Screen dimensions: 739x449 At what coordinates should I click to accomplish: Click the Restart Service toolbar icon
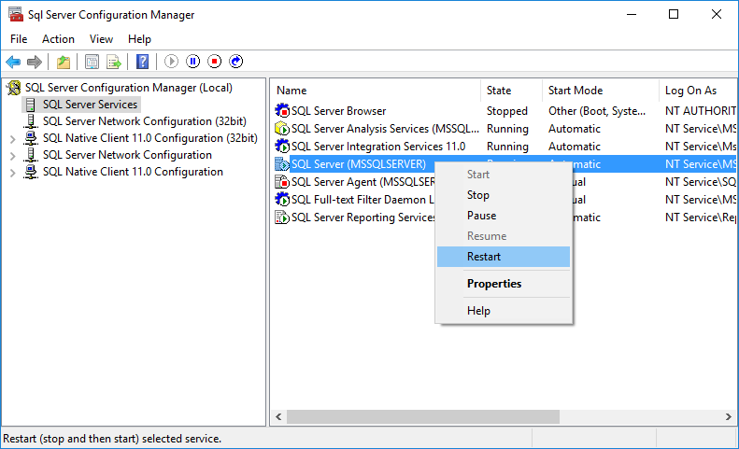pyautogui.click(x=236, y=62)
